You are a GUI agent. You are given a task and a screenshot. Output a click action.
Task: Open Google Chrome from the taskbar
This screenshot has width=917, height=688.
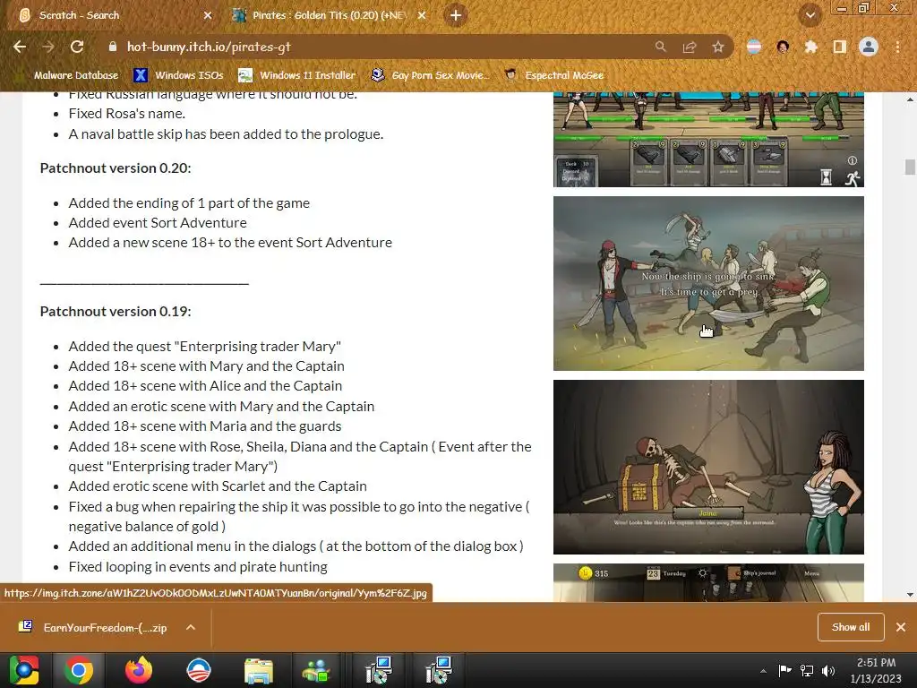tap(79, 670)
